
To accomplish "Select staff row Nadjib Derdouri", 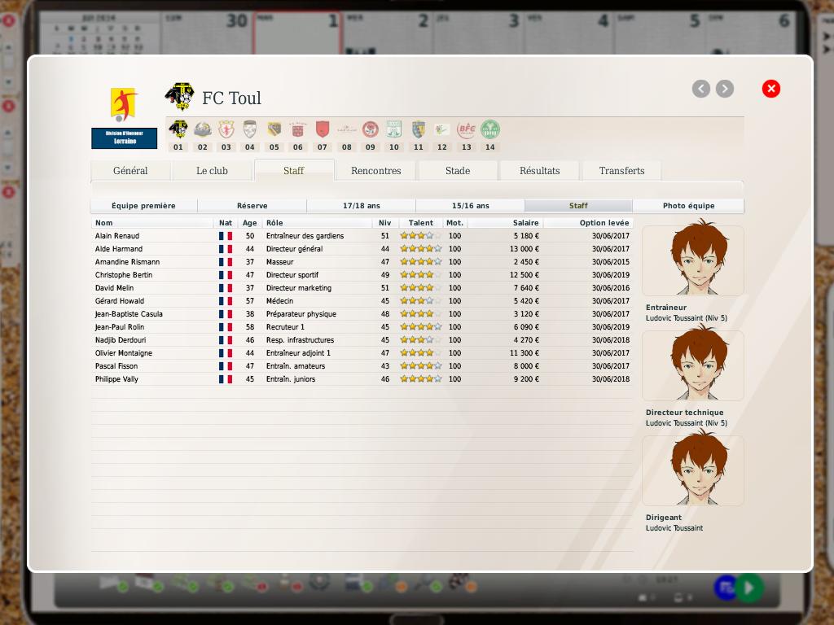I will [x=362, y=339].
